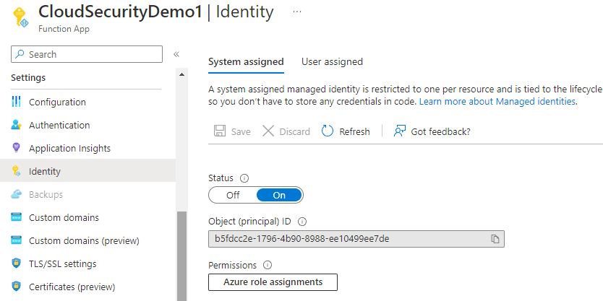
Task: Click the search magnifier icon
Action: 20,54
